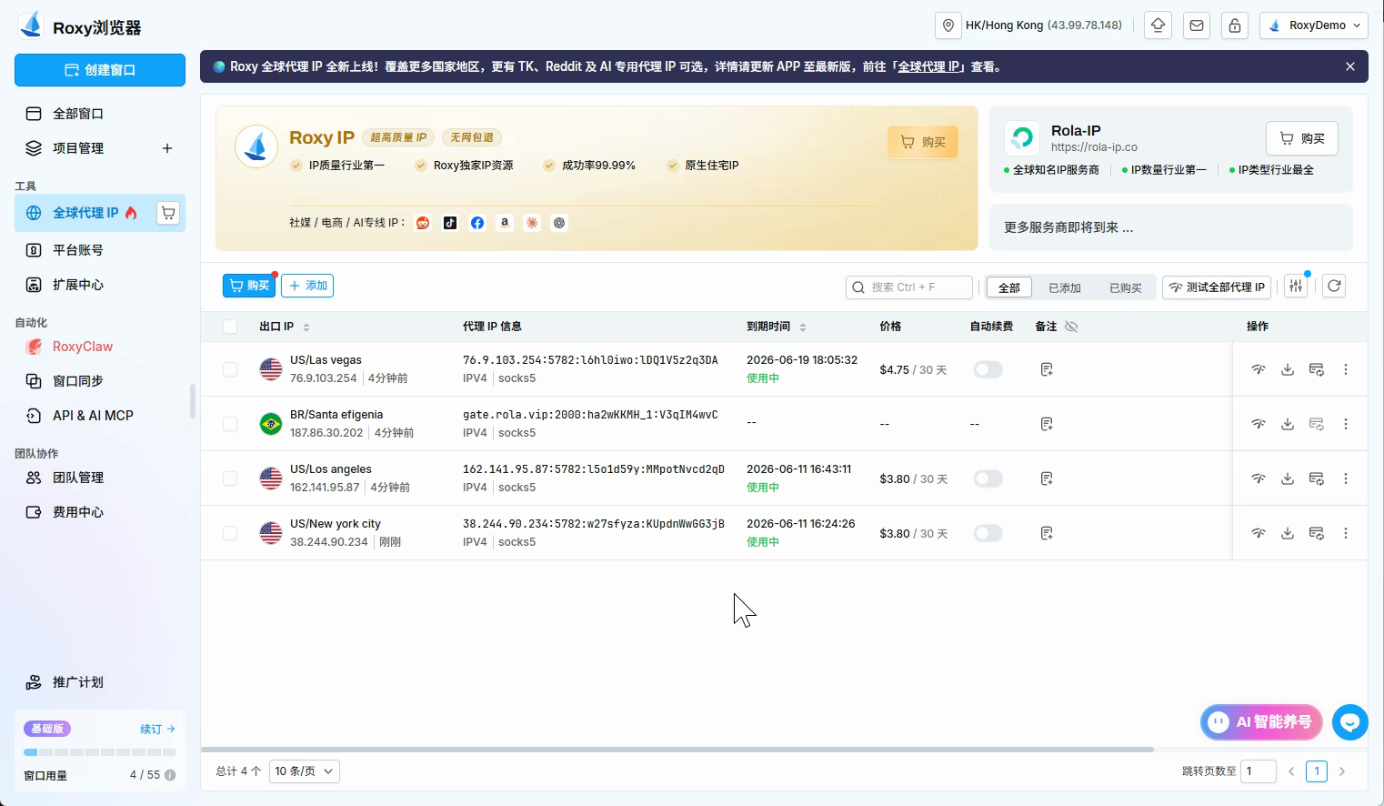The width and height of the screenshot is (1384, 806).
Task: Toggle the hide-notes eye icon in 备注 header
Action: tap(1071, 327)
